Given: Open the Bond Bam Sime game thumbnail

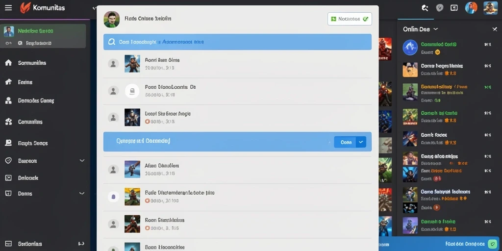Looking at the screenshot, I should tap(132, 63).
